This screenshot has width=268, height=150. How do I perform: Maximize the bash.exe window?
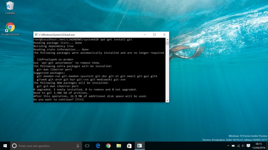coord(154,35)
